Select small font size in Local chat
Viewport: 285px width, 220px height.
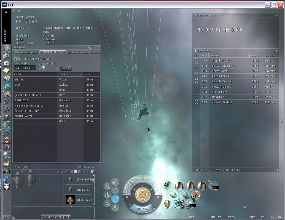tap(58, 172)
